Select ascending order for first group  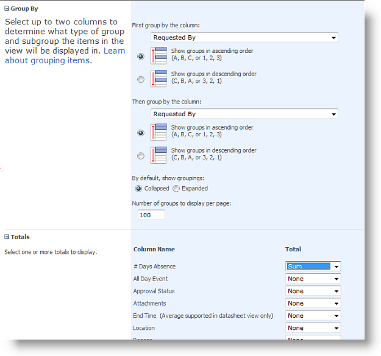[141, 57]
